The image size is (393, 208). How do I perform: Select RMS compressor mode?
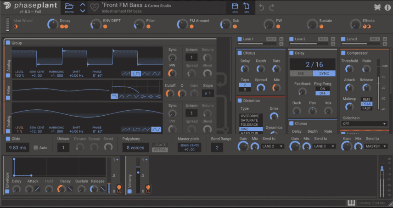[x=366, y=100]
